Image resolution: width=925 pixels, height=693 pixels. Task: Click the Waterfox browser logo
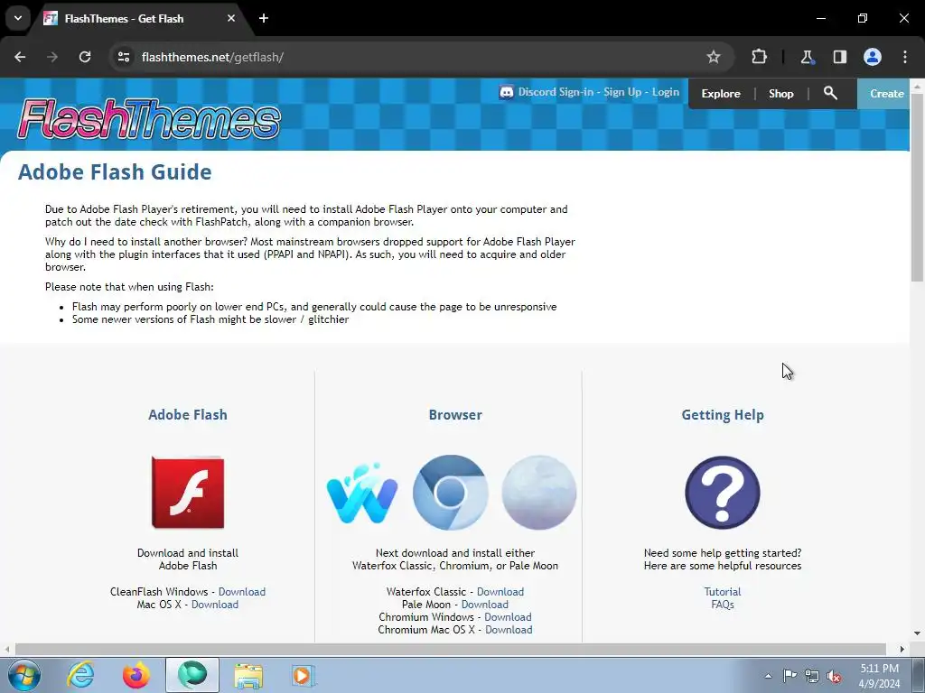(x=362, y=494)
